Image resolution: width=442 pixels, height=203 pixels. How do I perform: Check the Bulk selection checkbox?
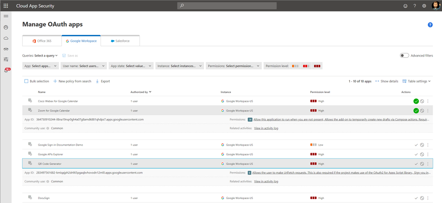(26, 81)
